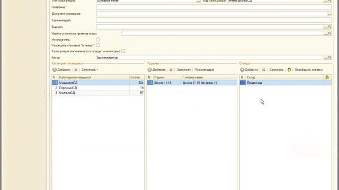Toggle Разрешать списание "в минус" checkbox
The height and width of the screenshot is (190, 339).
(97, 45)
